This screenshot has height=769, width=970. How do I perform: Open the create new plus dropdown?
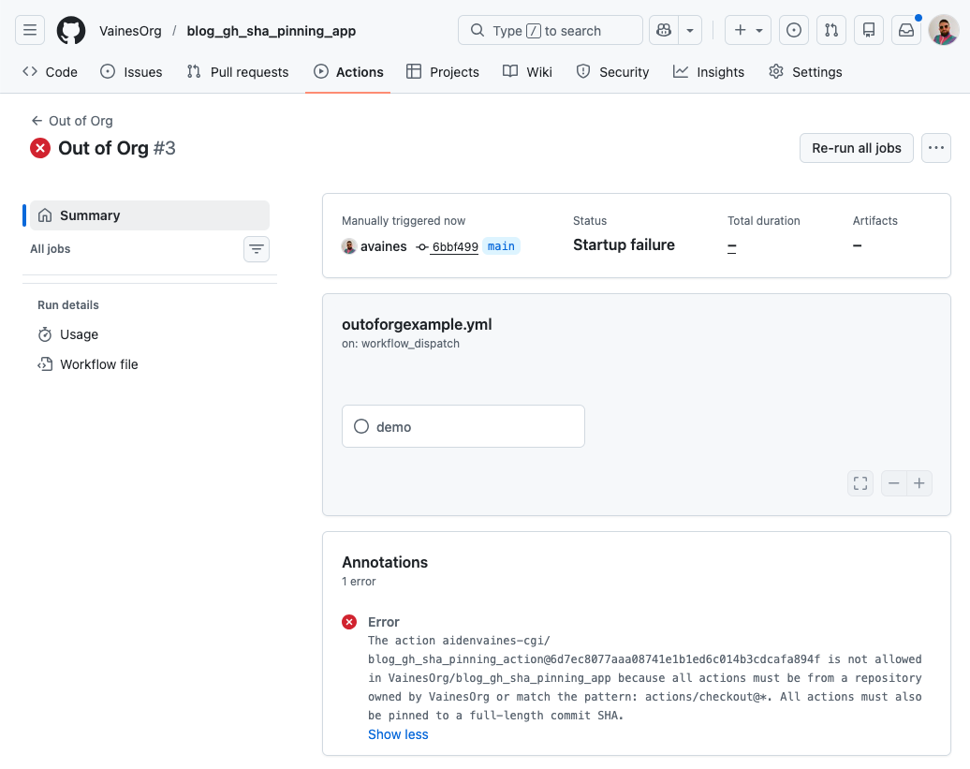pos(748,30)
